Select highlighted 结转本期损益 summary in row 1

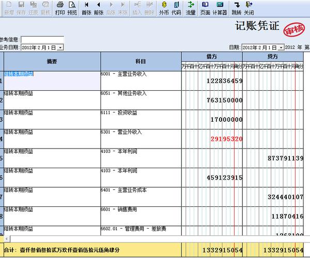[19, 74]
